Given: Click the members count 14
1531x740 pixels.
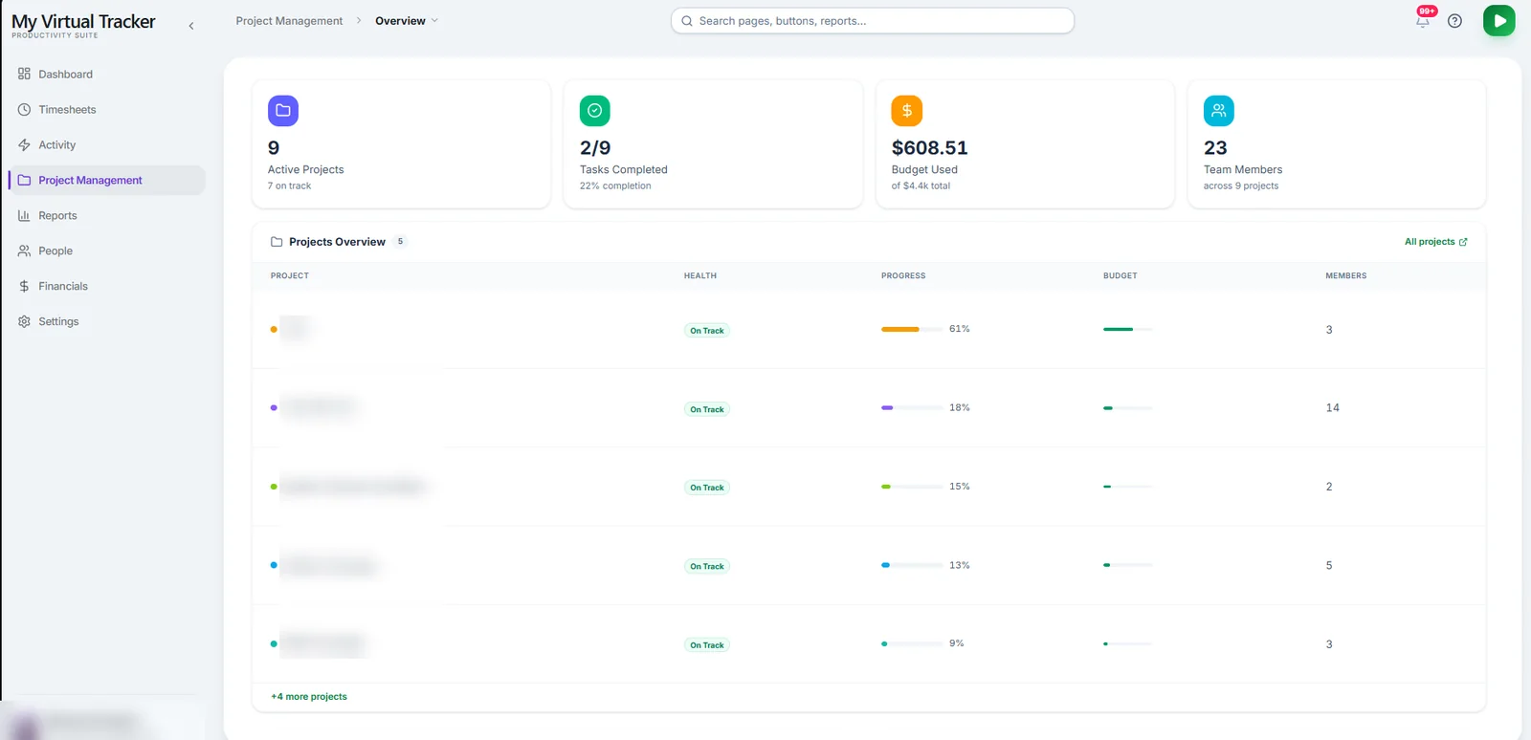Looking at the screenshot, I should click(x=1332, y=408).
